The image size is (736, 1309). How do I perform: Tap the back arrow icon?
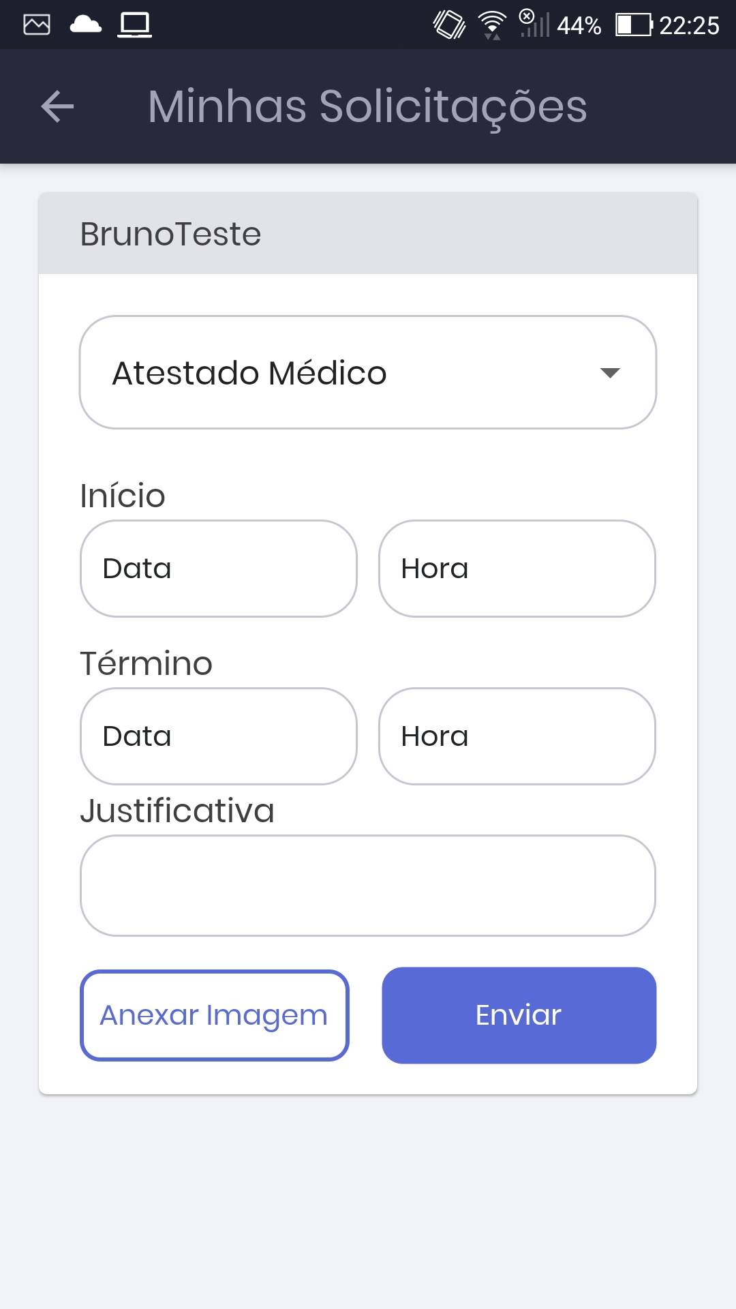pos(57,107)
